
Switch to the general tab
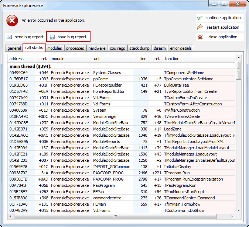14,48
